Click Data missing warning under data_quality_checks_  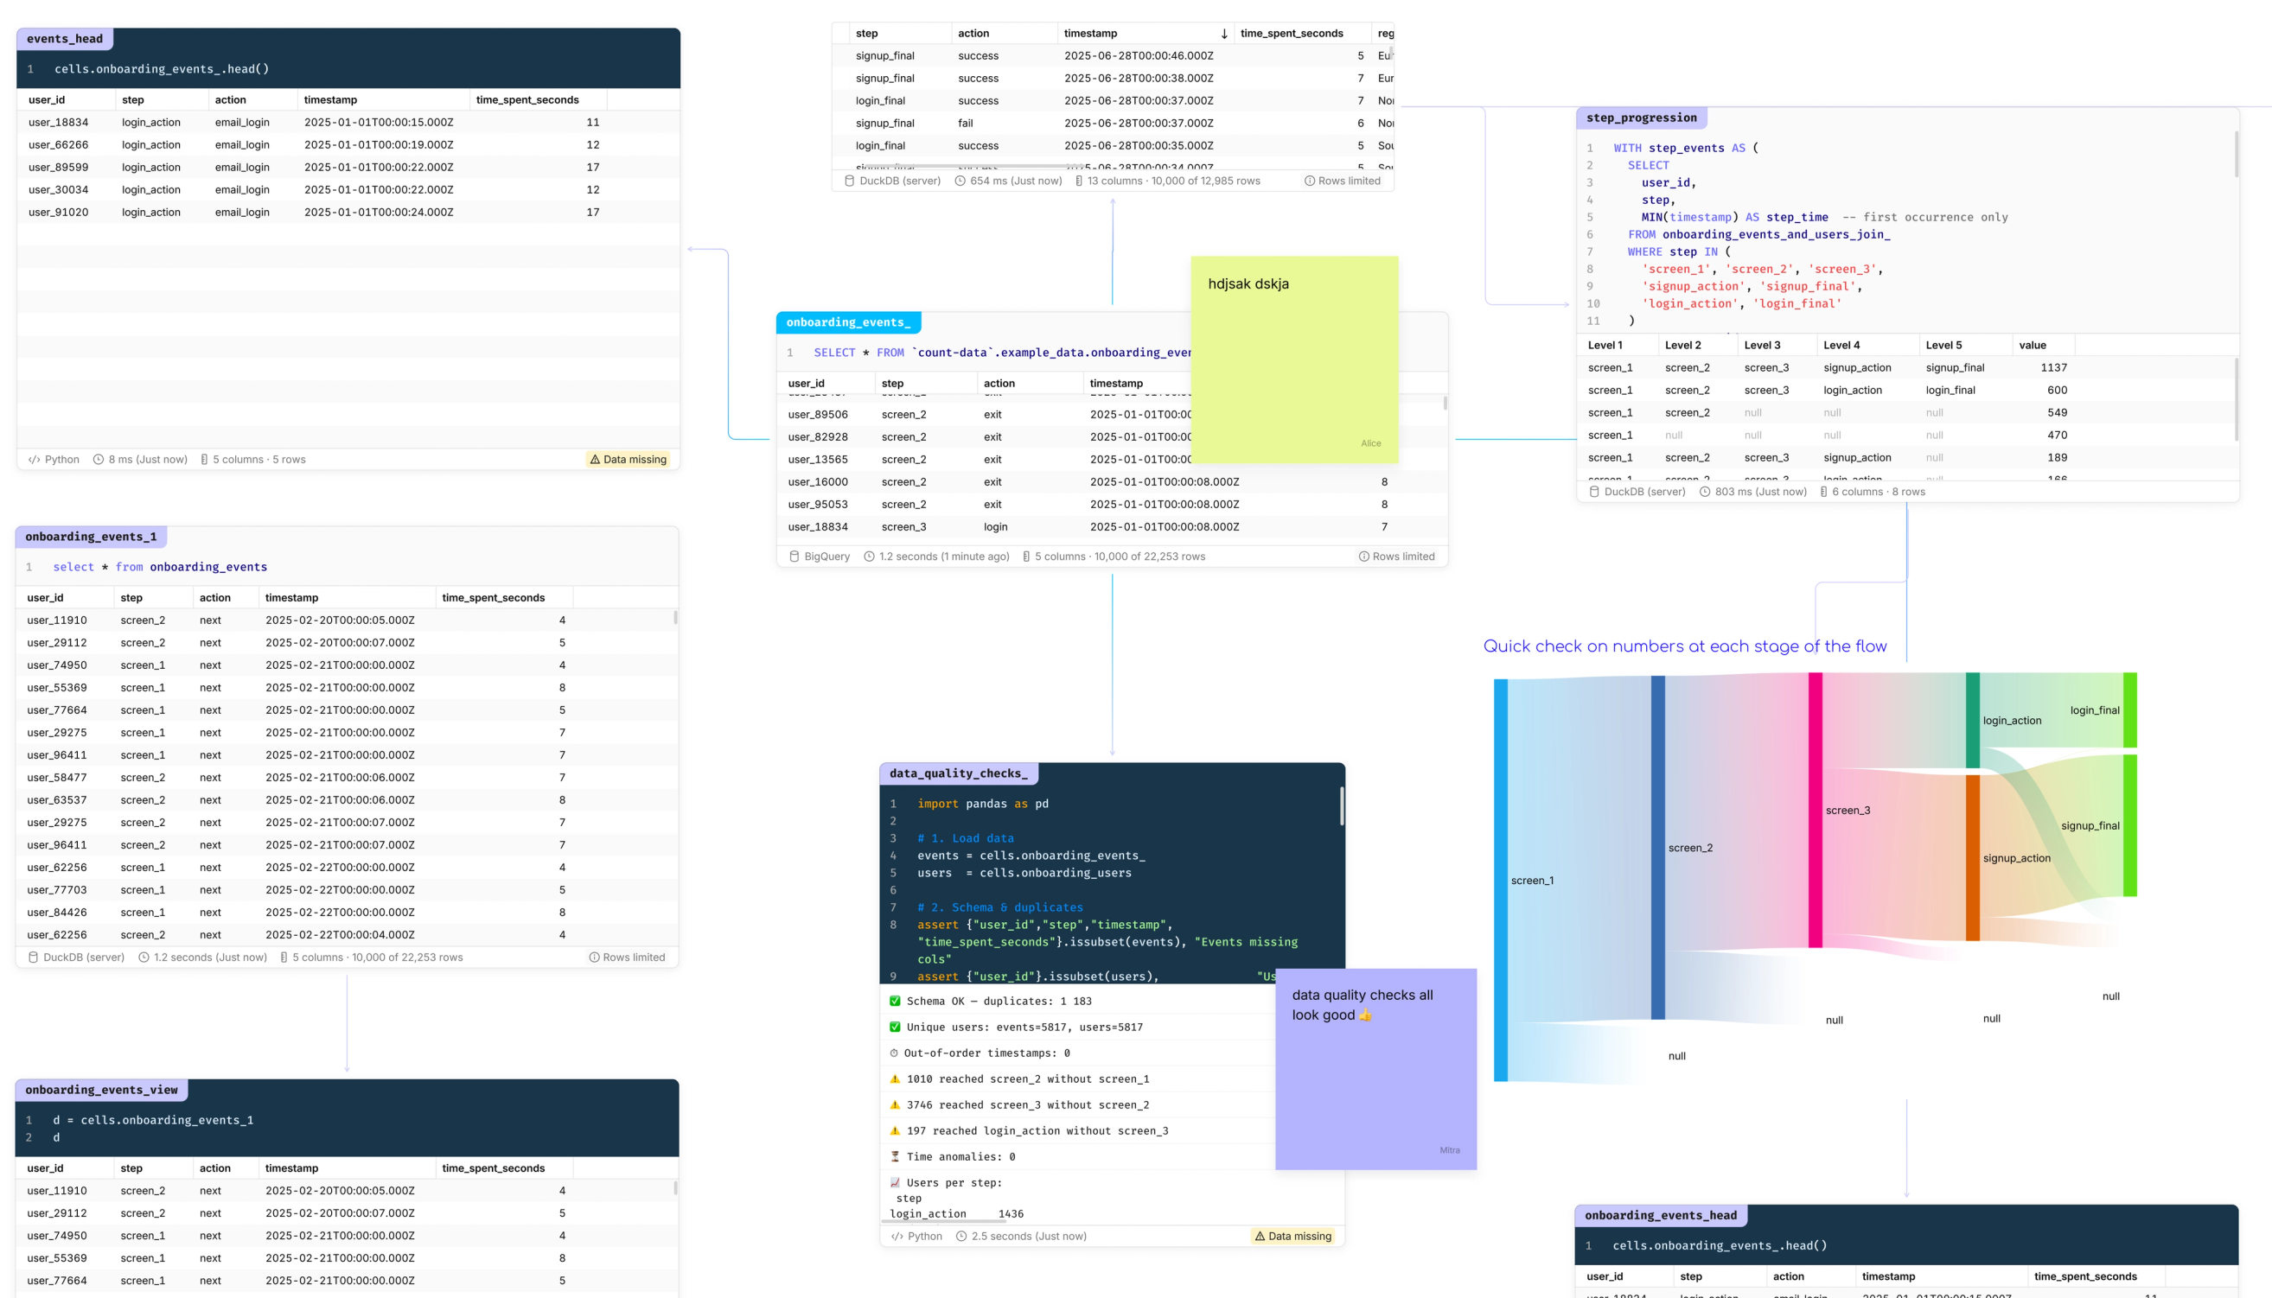pyautogui.click(x=1293, y=1237)
